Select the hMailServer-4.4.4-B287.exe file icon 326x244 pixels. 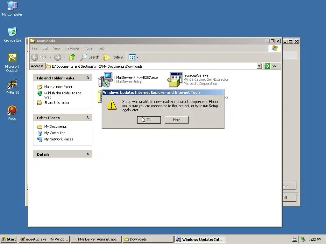105,80
